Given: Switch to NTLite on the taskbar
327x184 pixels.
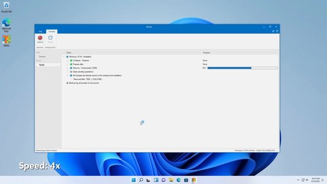Looking at the screenshot, I should tap(194, 180).
